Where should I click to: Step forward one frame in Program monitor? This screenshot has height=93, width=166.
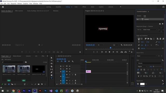113,52
